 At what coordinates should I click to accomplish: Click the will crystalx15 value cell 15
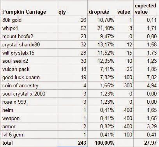coord(125,53)
